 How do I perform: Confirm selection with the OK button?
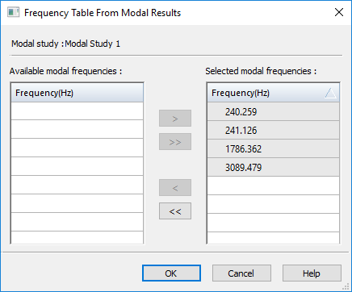pyautogui.click(x=171, y=273)
